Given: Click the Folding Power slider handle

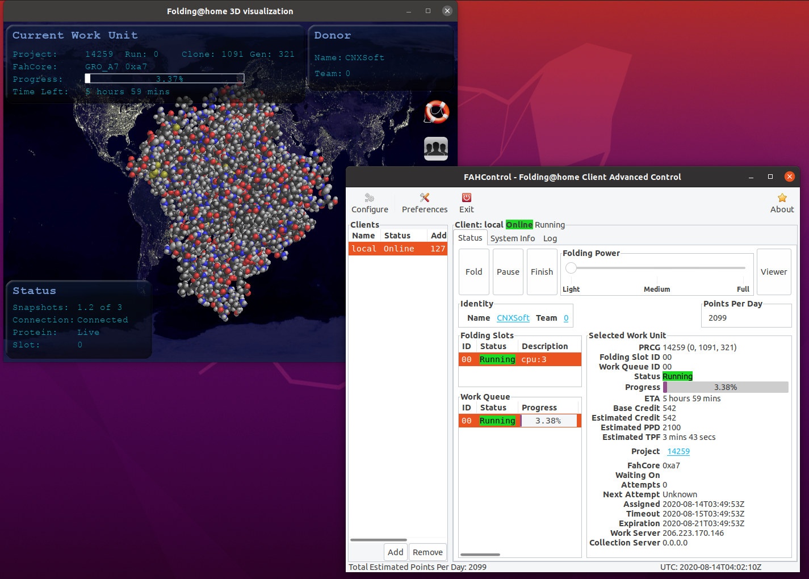Looking at the screenshot, I should 571,268.
